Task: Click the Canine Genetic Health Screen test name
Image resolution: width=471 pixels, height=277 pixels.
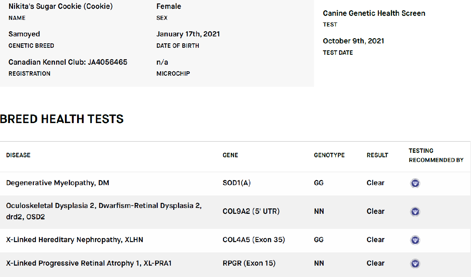Action: (x=374, y=13)
